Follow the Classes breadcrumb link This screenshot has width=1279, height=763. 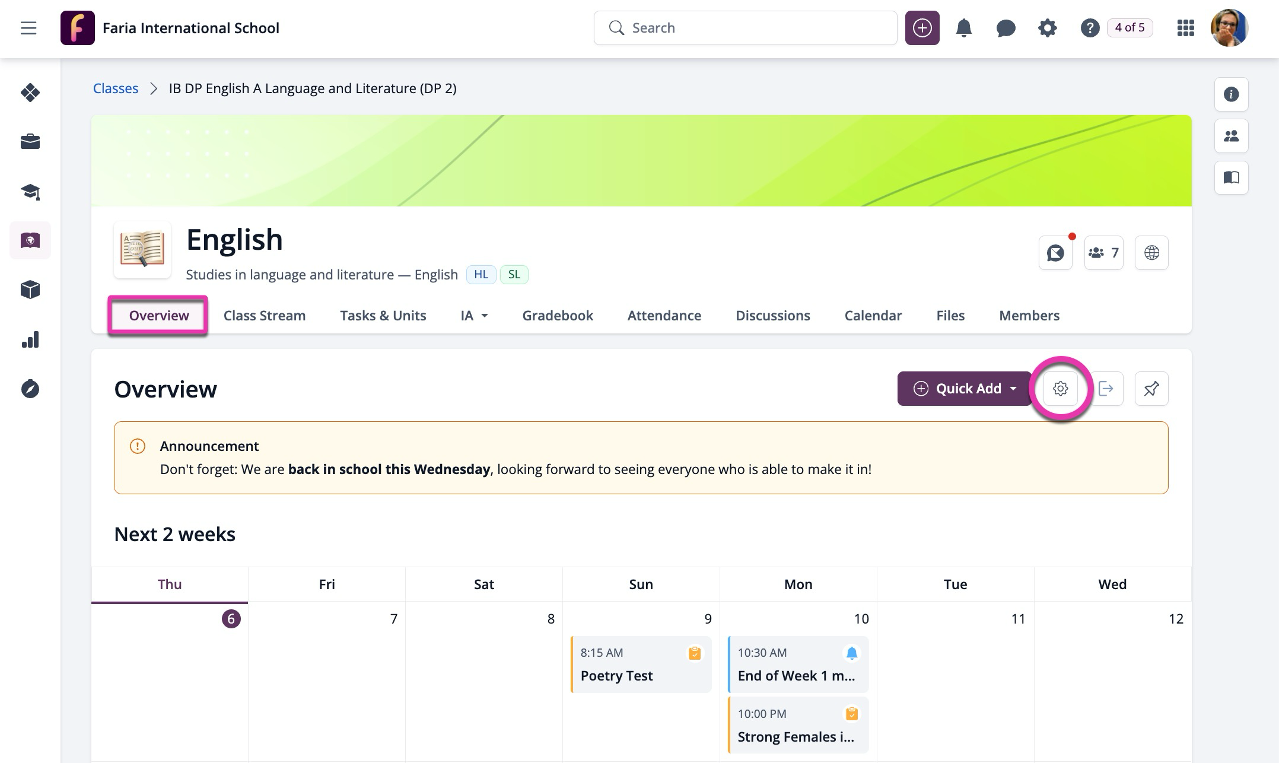tap(116, 88)
